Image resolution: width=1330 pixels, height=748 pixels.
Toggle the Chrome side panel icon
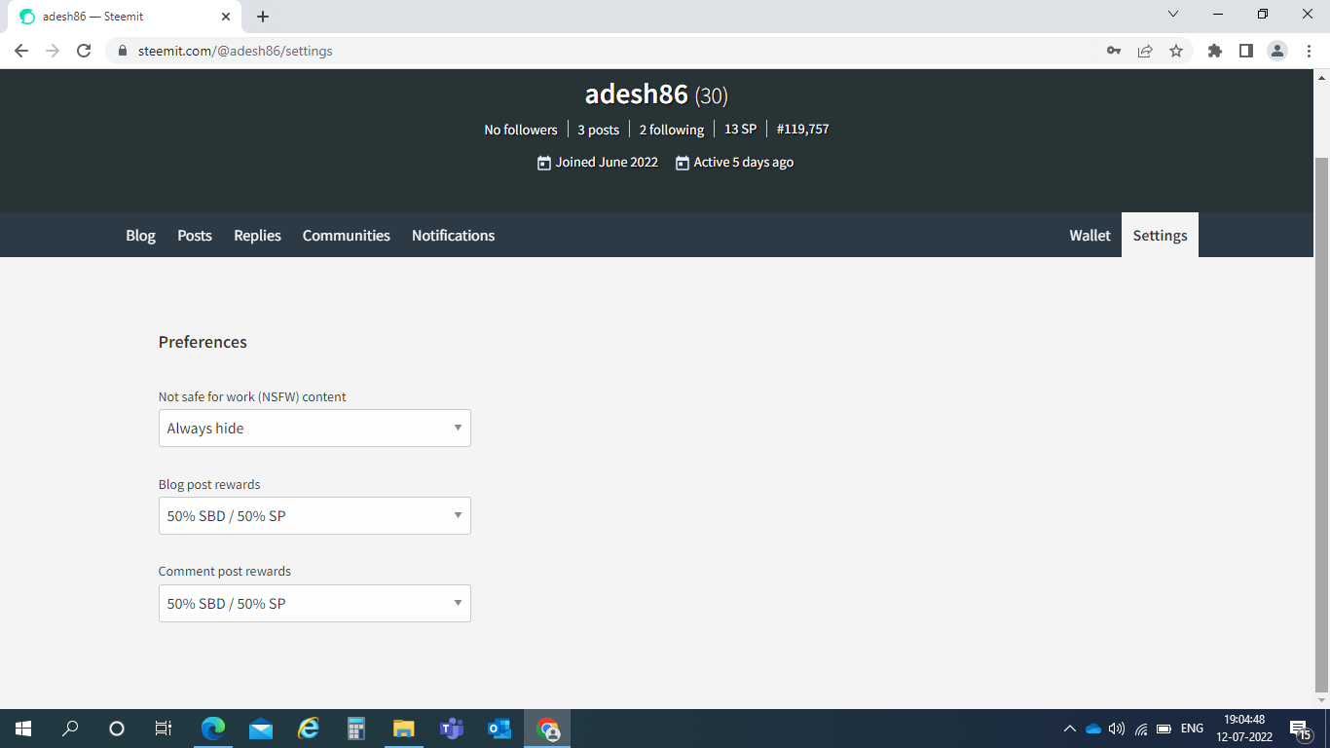point(1246,51)
